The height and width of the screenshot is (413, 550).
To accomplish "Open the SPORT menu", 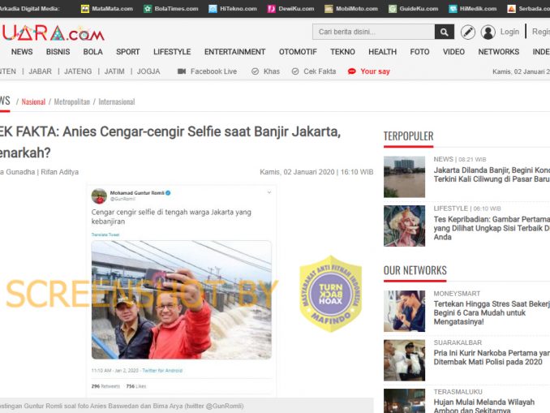I will click(128, 52).
